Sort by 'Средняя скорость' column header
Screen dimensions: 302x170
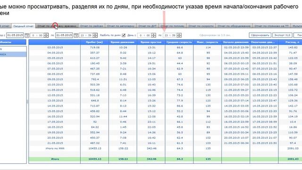(x=179, y=42)
